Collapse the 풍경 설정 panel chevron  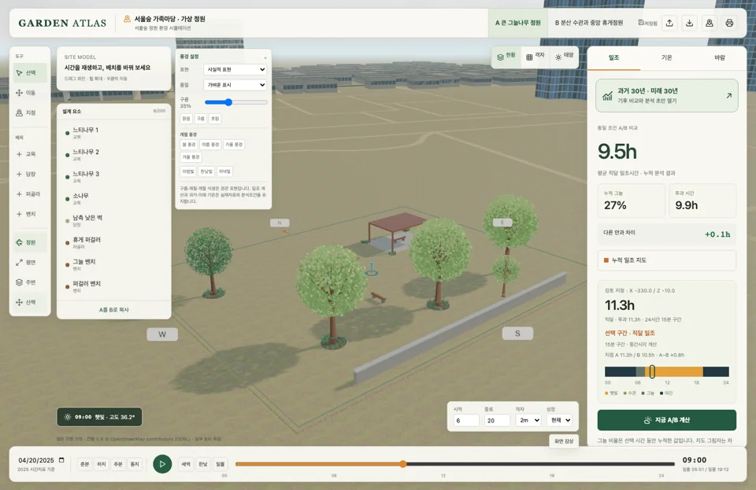(265, 57)
